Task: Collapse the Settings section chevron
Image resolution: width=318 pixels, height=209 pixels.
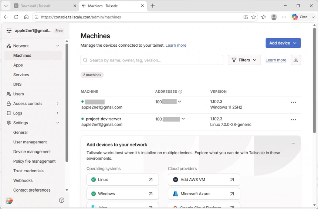Action: [x=58, y=123]
